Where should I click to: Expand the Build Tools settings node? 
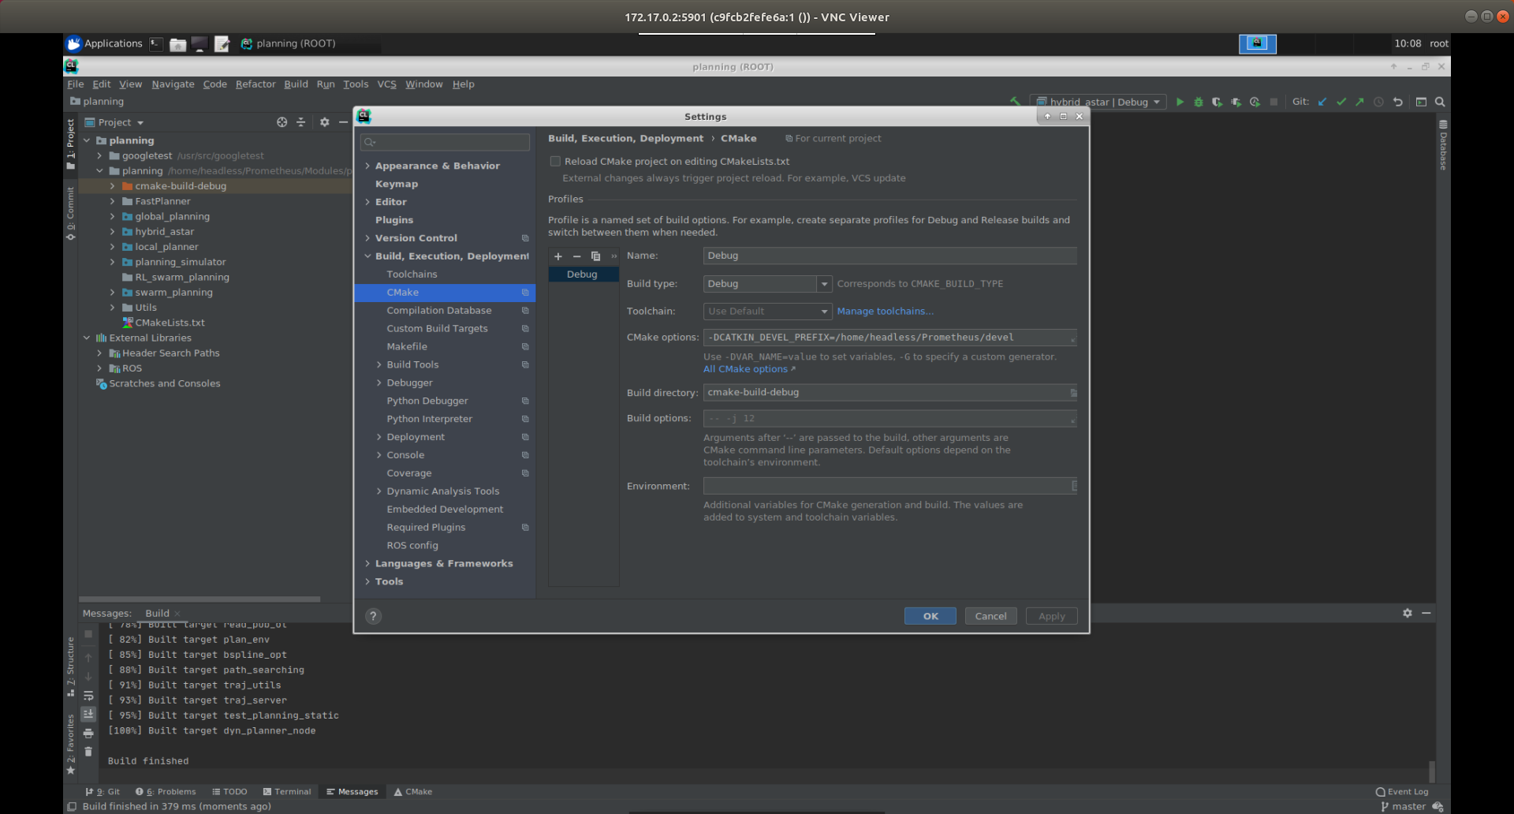coord(379,364)
